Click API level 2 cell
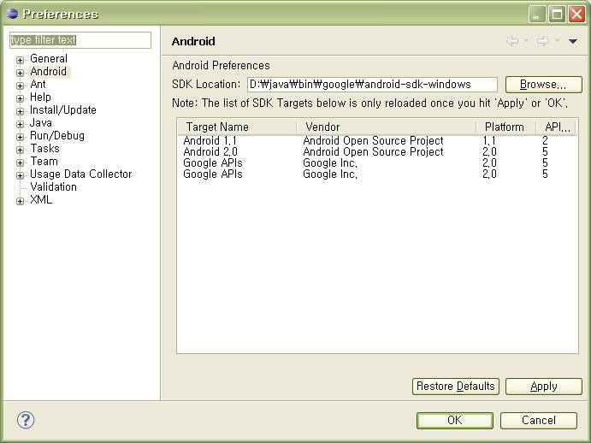Viewport: 591px width, 443px height. 545,140
